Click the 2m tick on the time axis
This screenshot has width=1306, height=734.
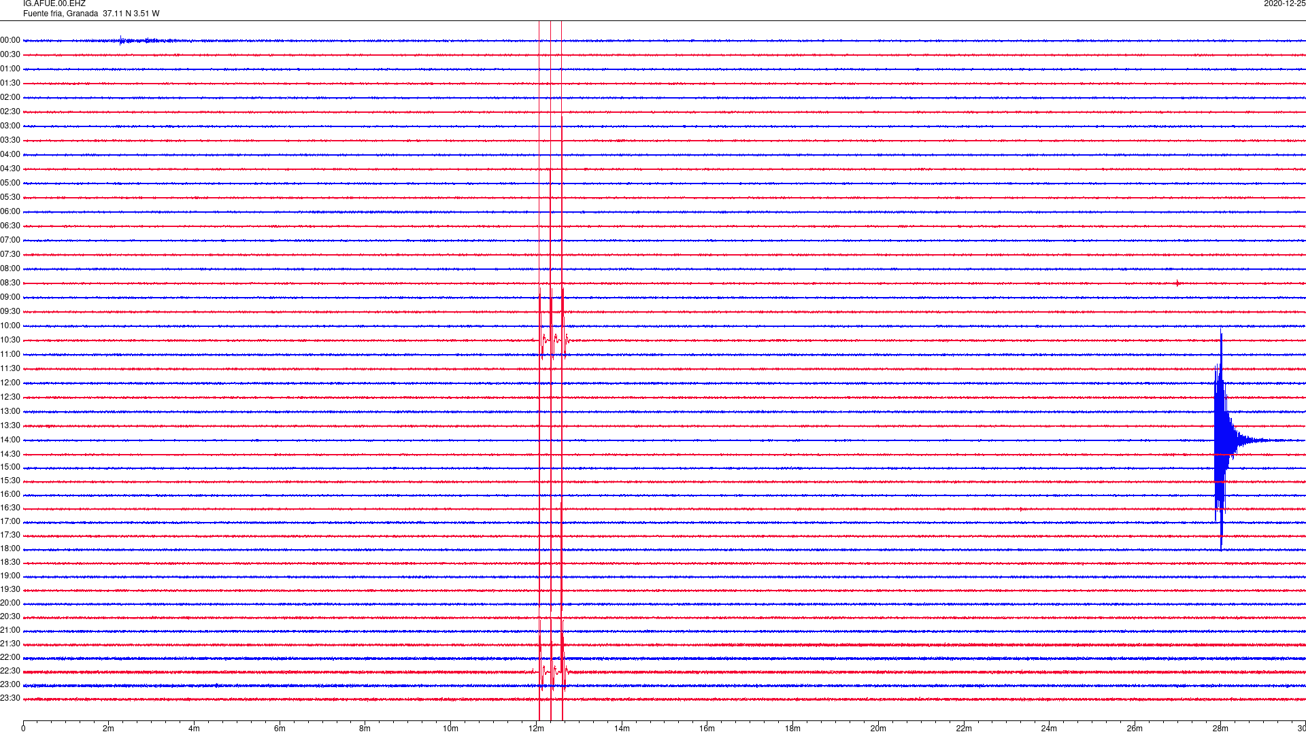tap(109, 729)
